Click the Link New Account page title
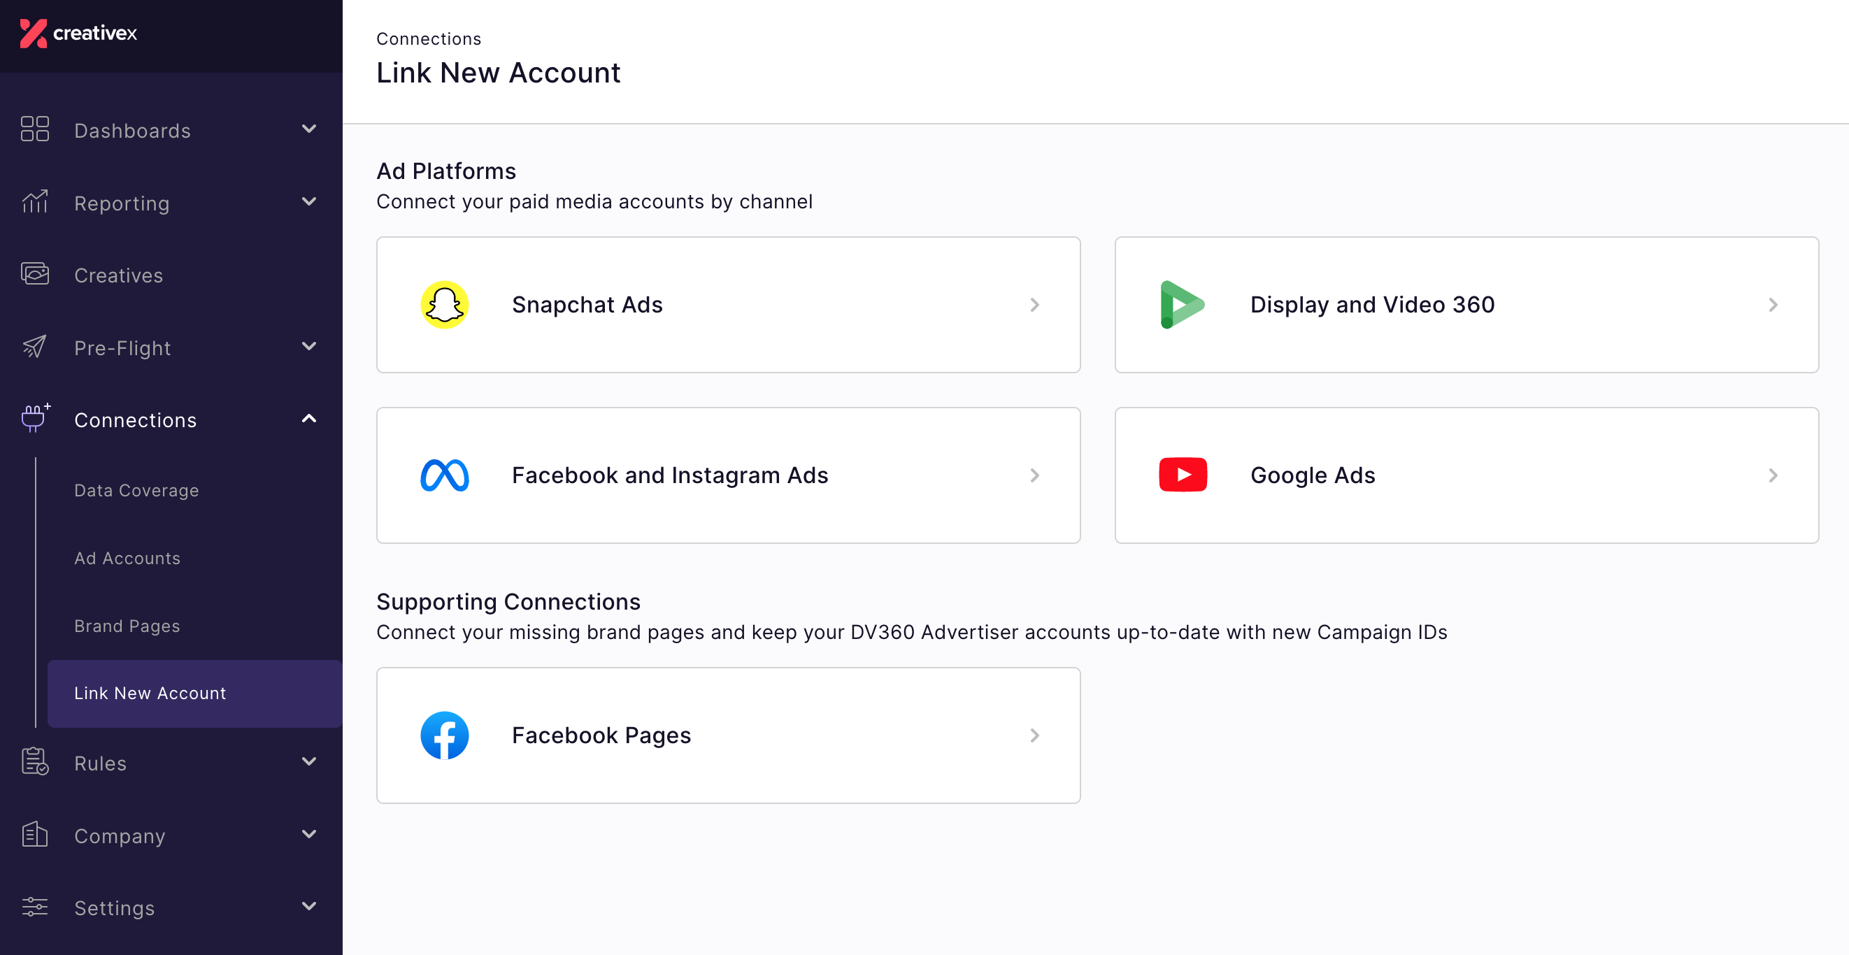This screenshot has height=955, width=1849. [x=498, y=73]
